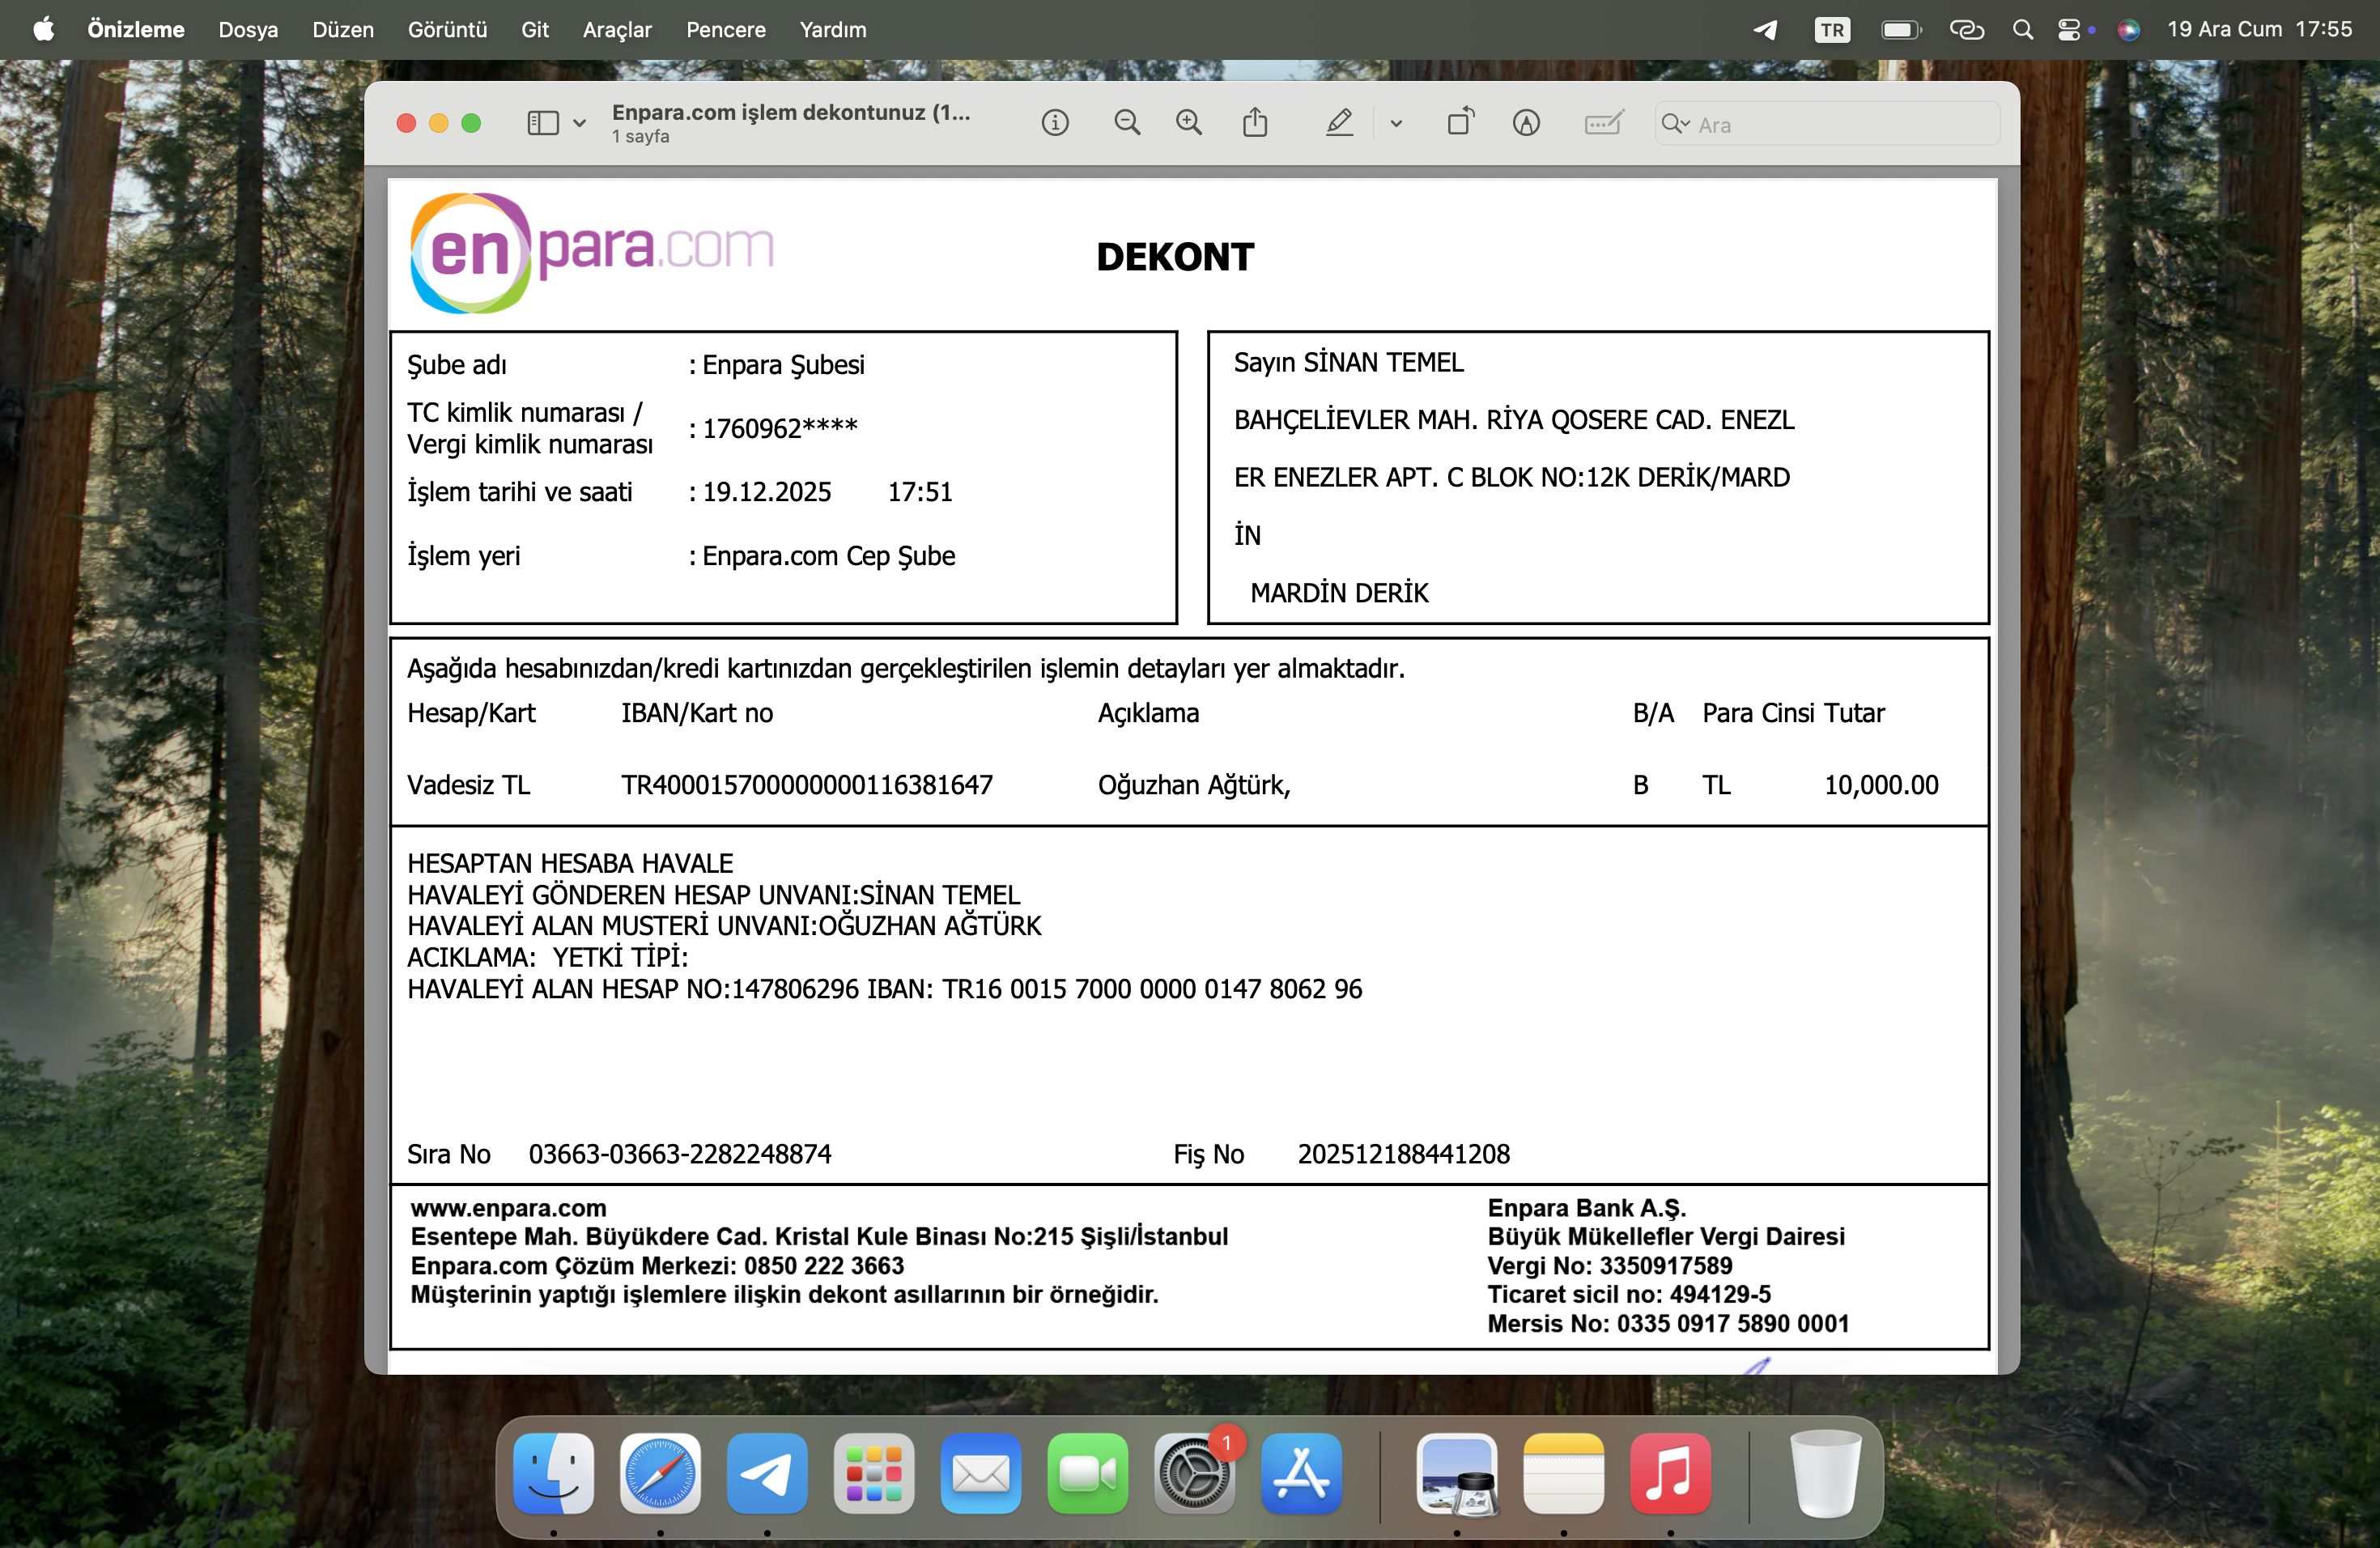Focus the Ara search field
This screenshot has height=1548, width=2380.
(1826, 124)
